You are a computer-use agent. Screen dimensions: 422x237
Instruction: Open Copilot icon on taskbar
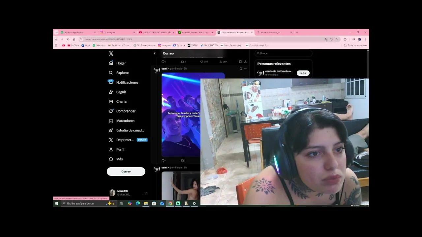(x=130, y=203)
